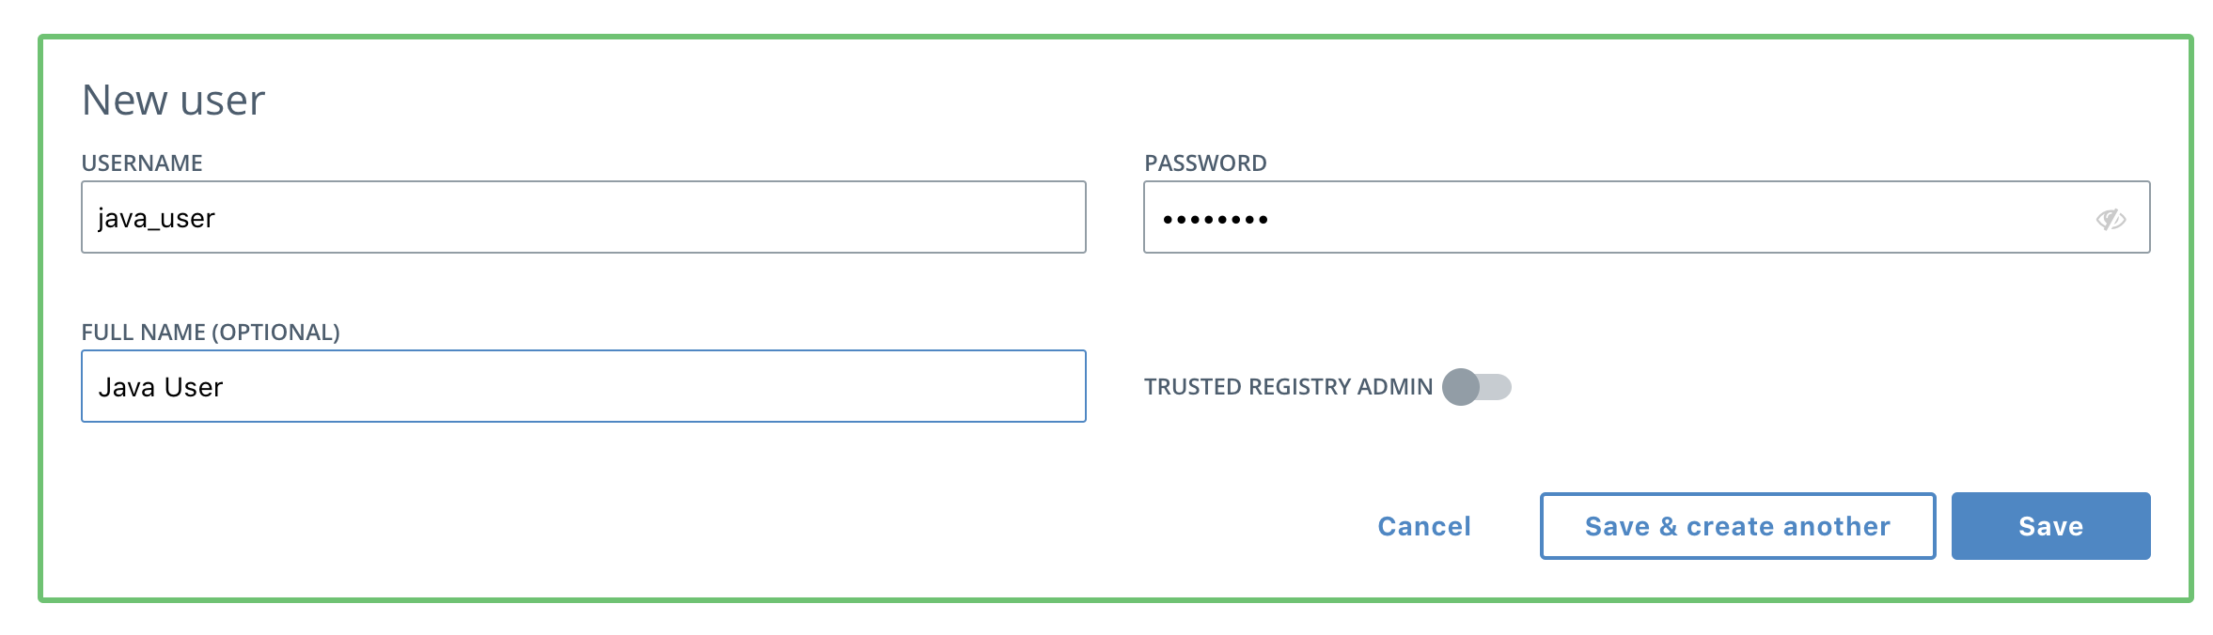Choose Save & create another
Image resolution: width=2213 pixels, height=635 pixels.
(x=1737, y=526)
